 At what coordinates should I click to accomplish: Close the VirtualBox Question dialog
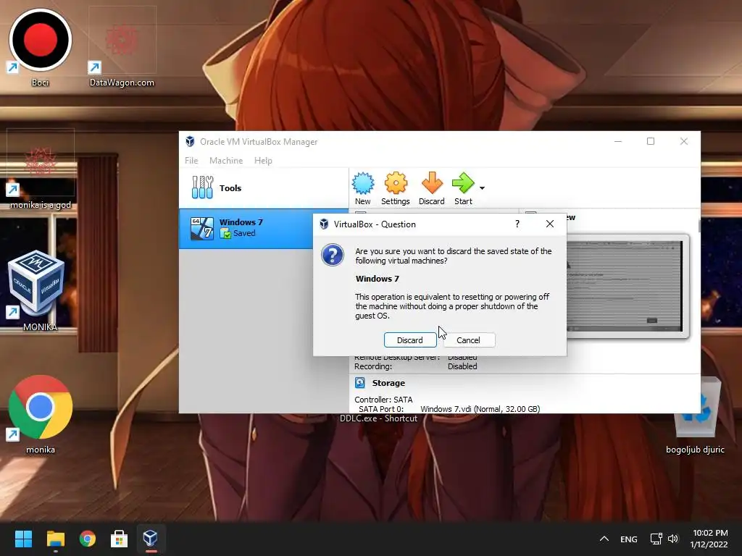[x=550, y=224]
